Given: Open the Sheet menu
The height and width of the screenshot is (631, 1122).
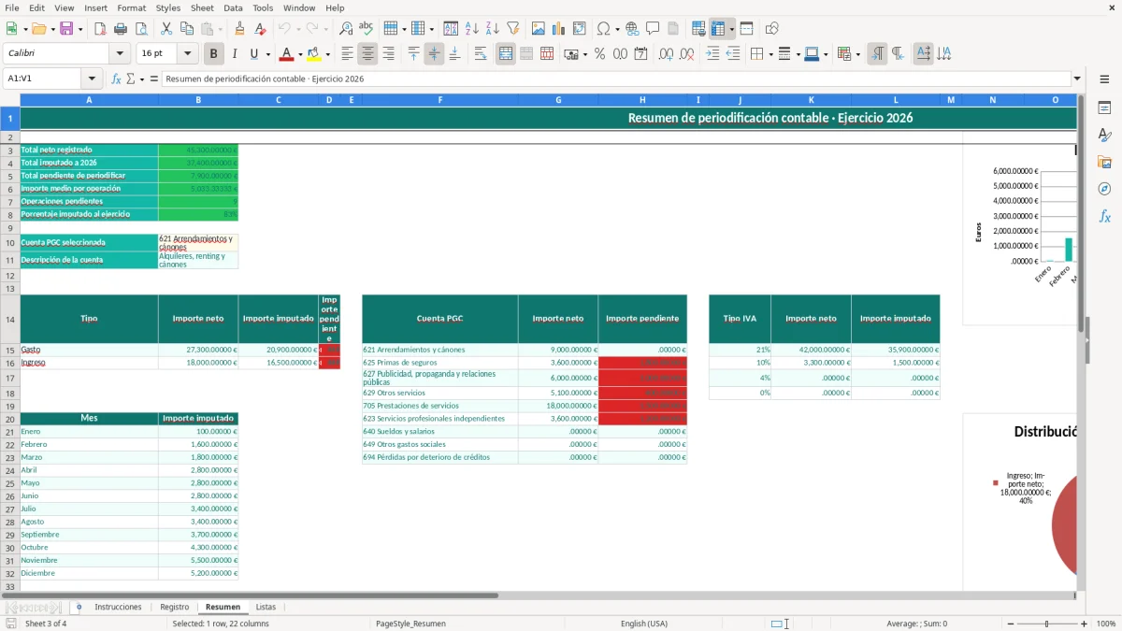Looking at the screenshot, I should 202,7.
